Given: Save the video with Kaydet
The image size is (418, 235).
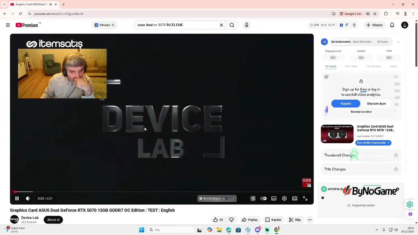Looking at the screenshot, I should 273,220.
